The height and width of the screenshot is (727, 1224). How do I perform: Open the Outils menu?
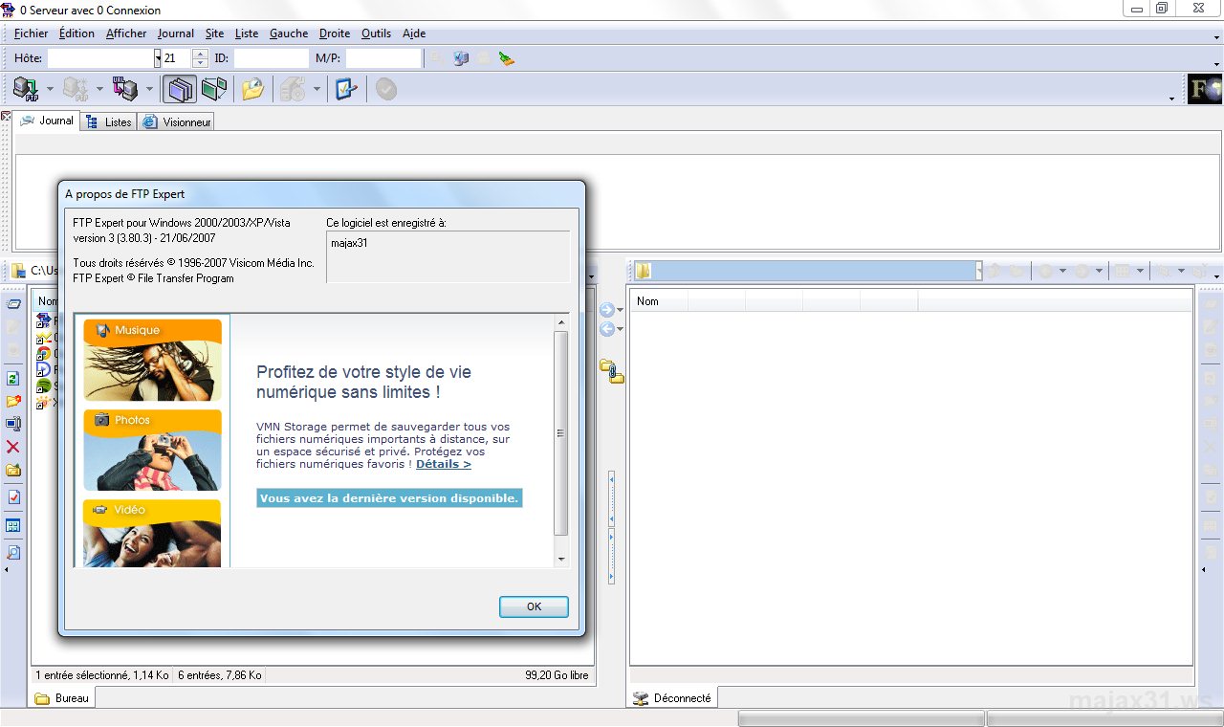coord(376,33)
